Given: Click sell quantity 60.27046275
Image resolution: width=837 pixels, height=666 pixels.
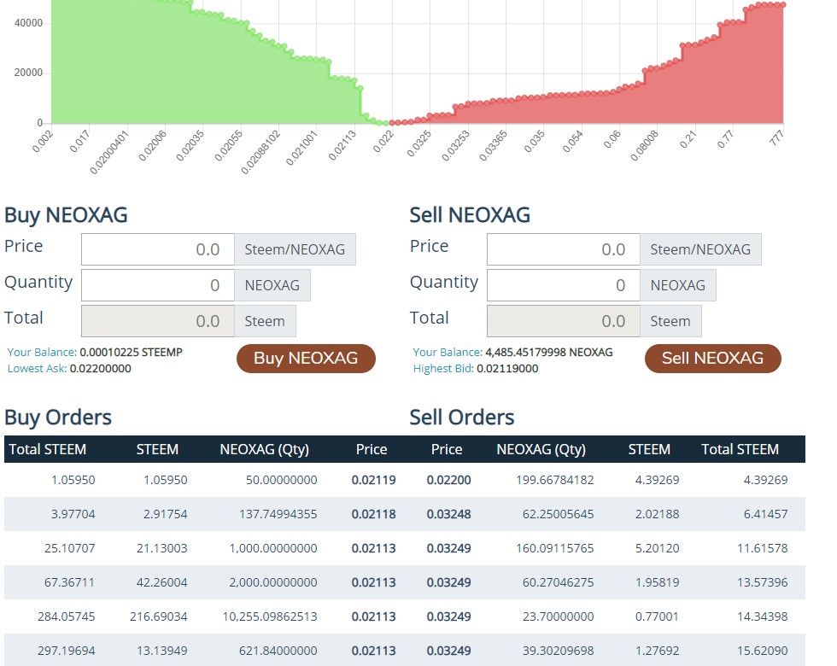Looking at the screenshot, I should pos(558,582).
